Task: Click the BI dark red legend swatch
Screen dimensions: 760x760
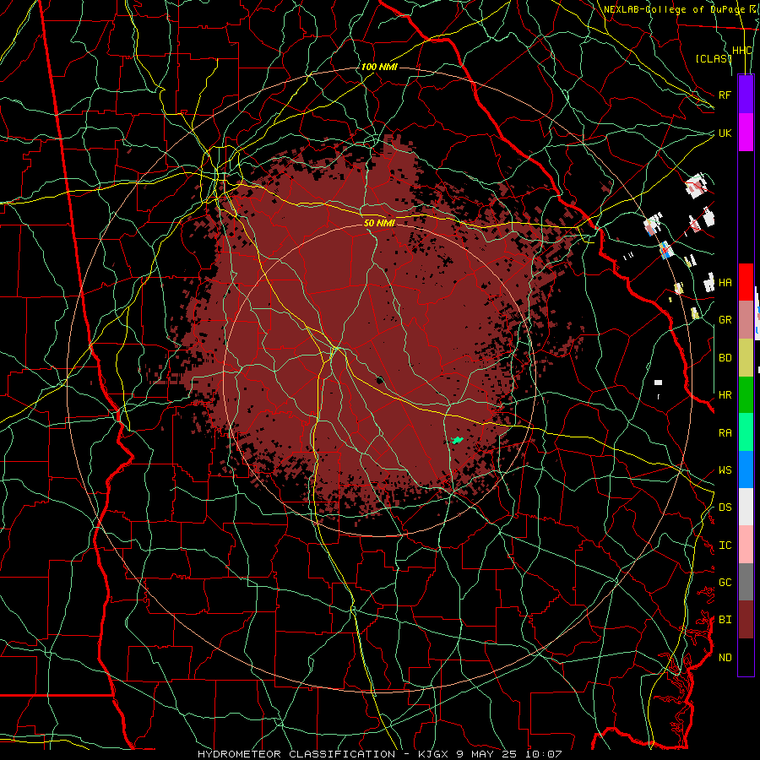Action: [x=746, y=620]
